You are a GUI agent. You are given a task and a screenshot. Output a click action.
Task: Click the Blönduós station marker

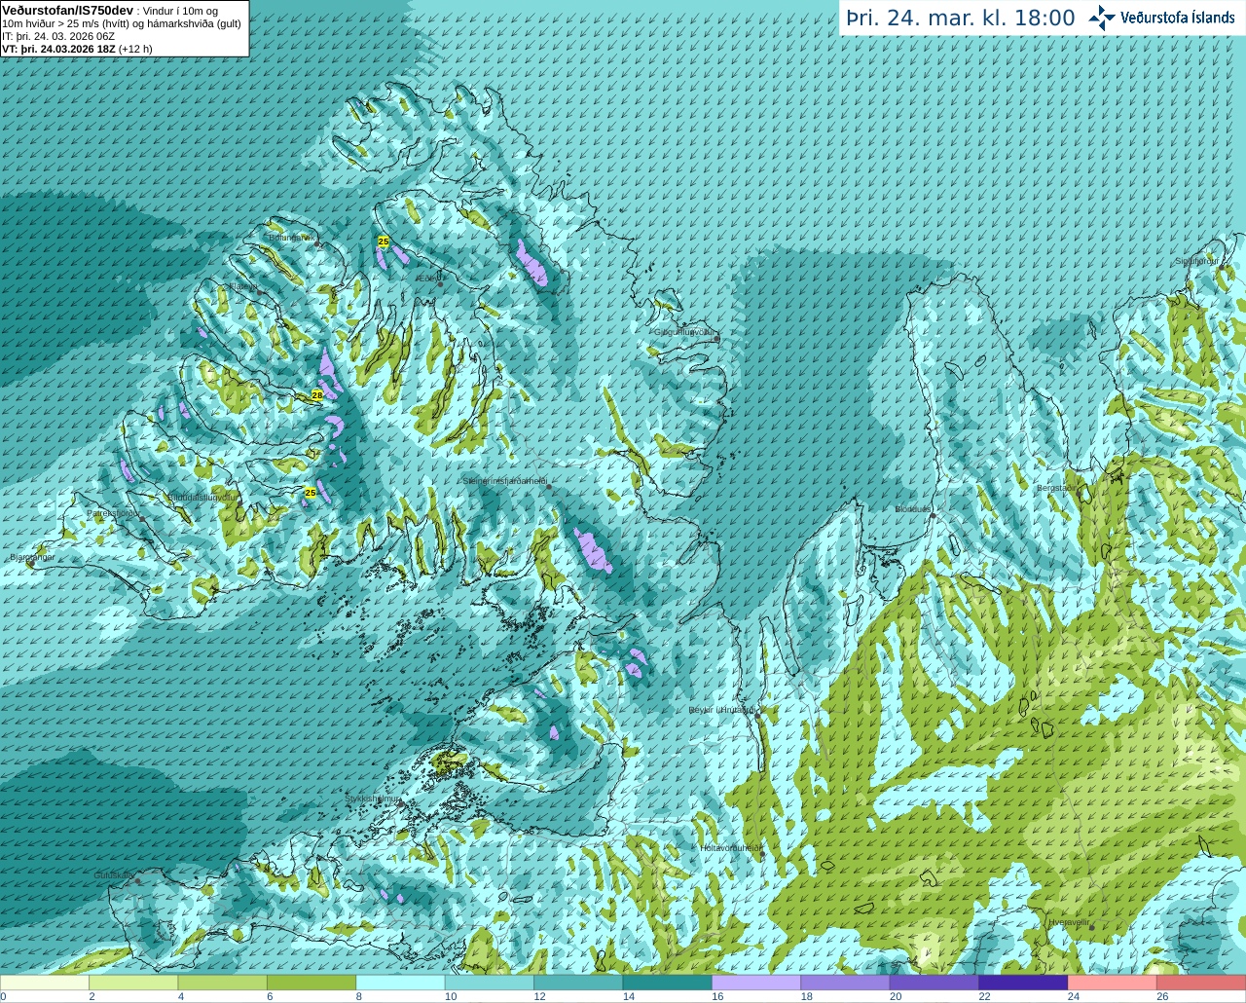click(x=933, y=516)
